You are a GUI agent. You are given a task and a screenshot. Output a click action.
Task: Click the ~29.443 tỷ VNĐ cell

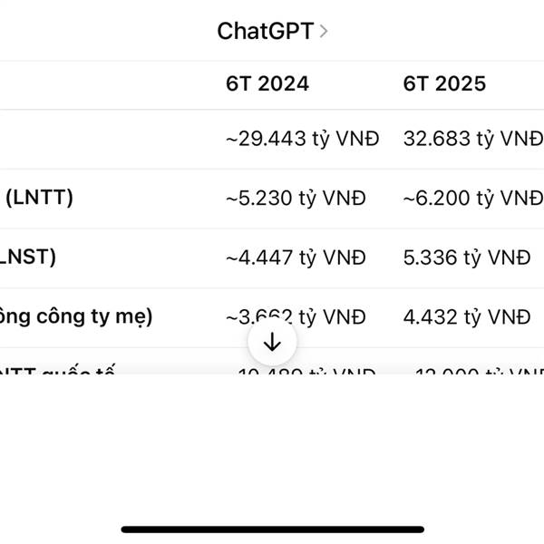(x=302, y=139)
